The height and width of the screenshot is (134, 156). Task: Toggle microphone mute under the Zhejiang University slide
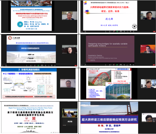[x=82, y=31]
